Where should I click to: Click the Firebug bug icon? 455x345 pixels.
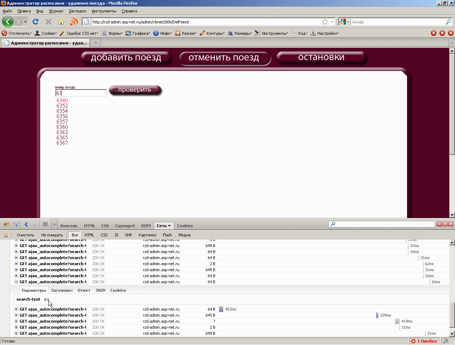pyautogui.click(x=6, y=224)
